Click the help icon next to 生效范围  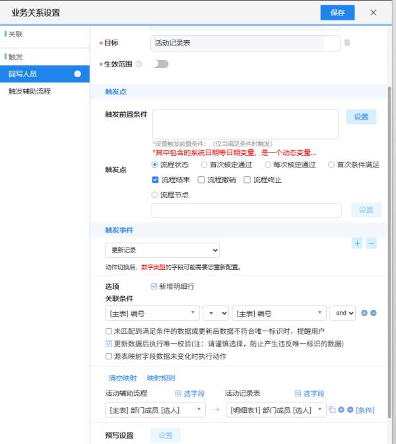click(139, 64)
